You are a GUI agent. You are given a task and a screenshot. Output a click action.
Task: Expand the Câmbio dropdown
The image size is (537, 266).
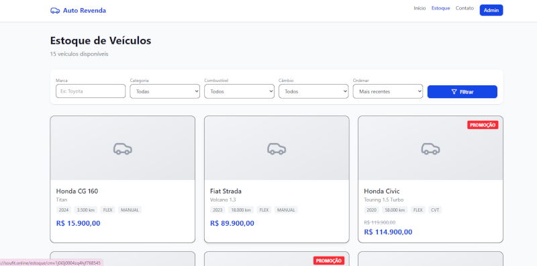[313, 91]
